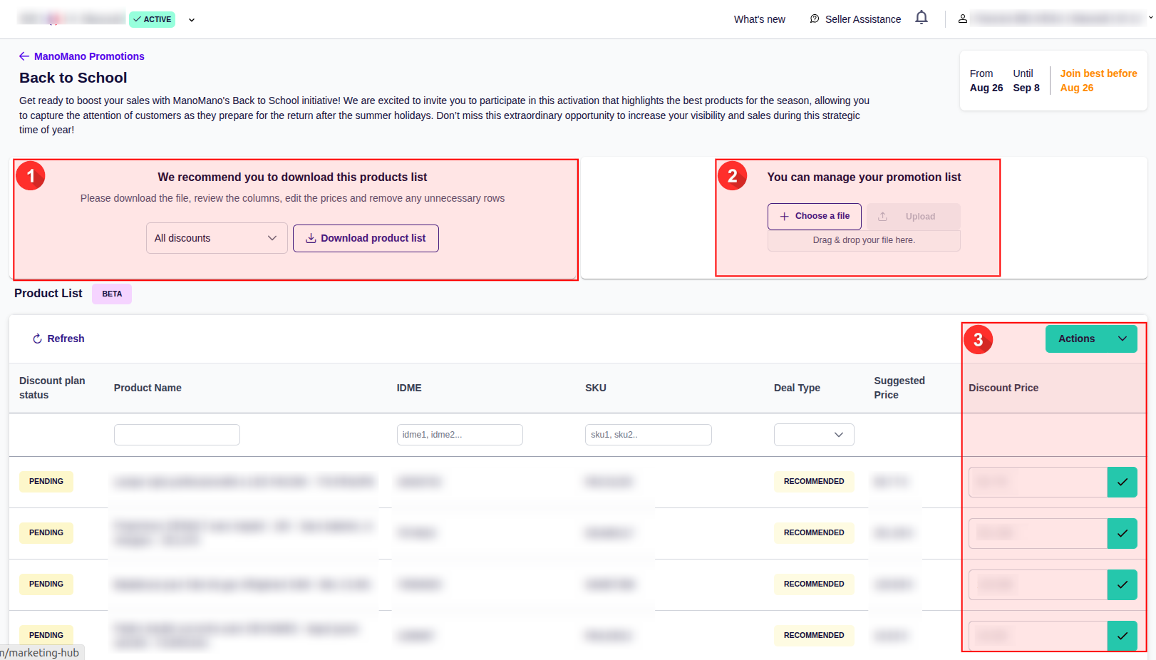
Task: Open Seller Assistance
Action: click(x=855, y=19)
